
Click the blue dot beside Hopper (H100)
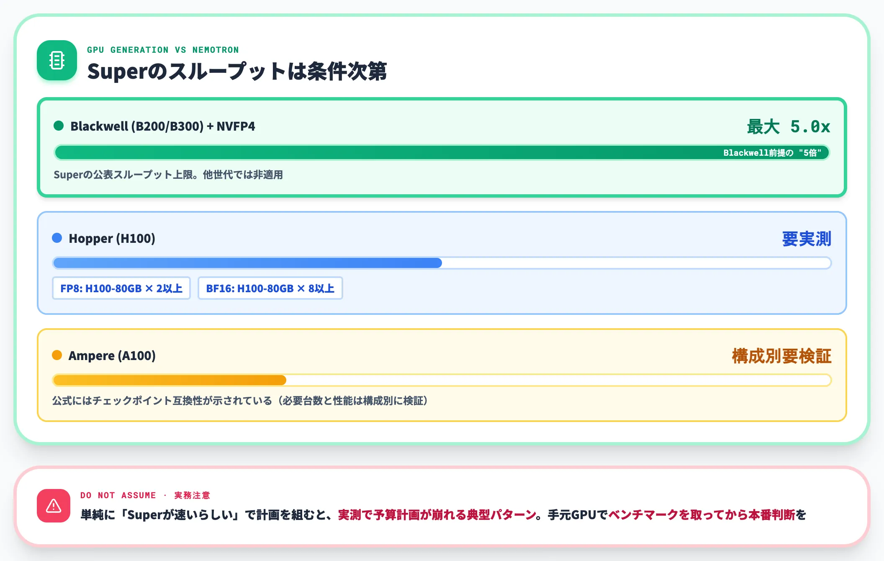(57, 238)
